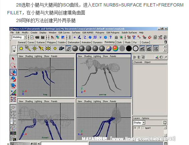189x145 pixels.
Task: Select the curve tool below Show Manipulator
Action: [13, 99]
